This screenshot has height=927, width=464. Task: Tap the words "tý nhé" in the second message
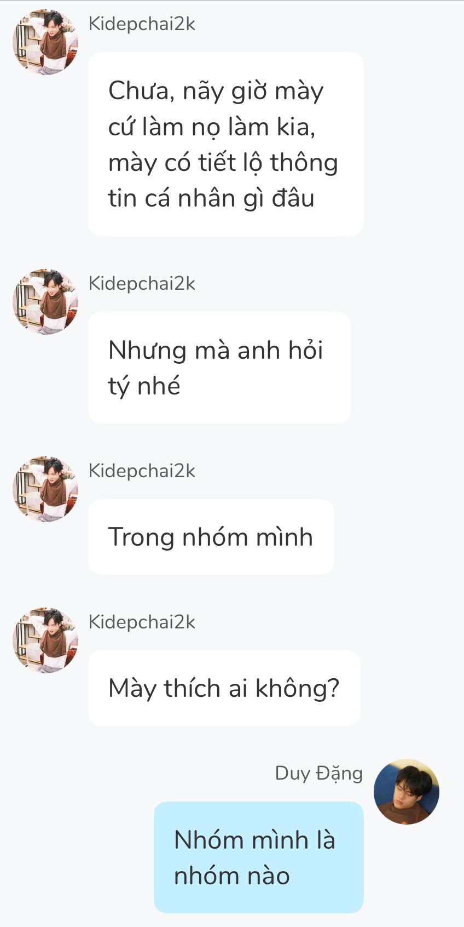(144, 386)
